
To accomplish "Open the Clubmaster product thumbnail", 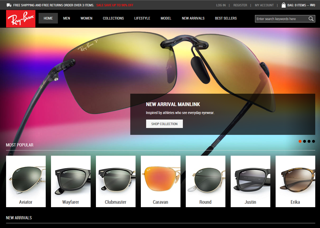I will (116, 181).
